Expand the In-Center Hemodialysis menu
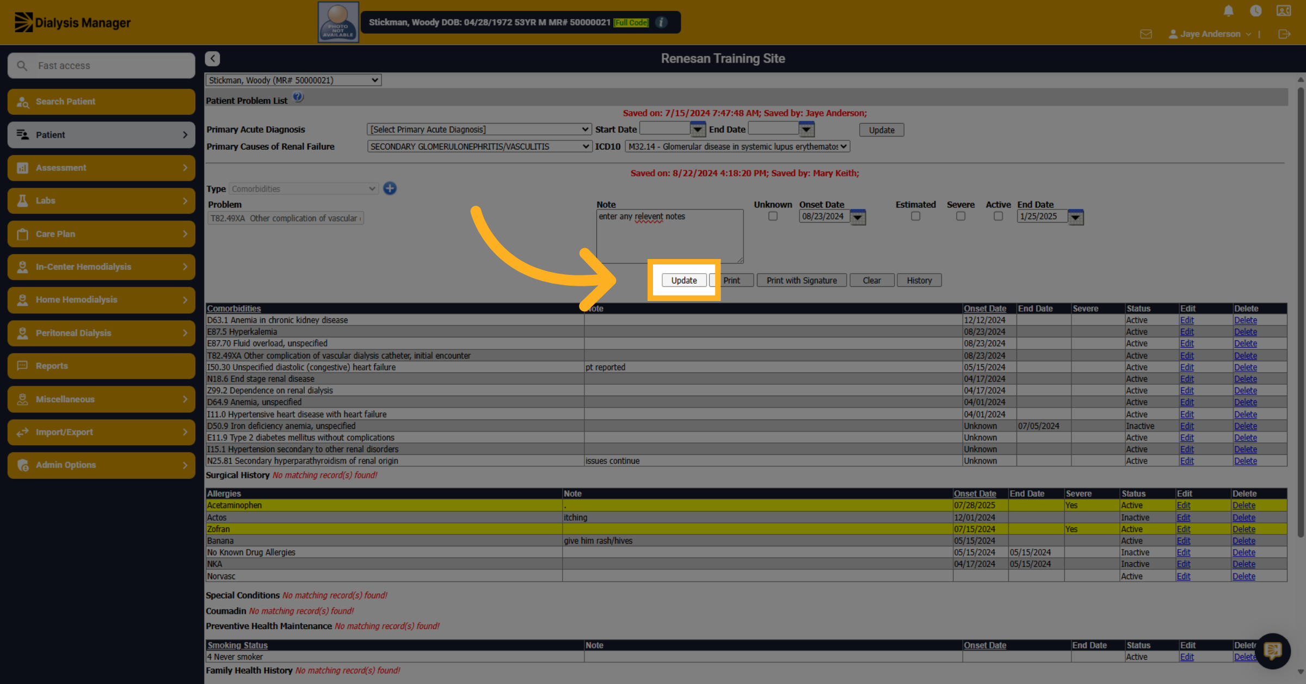 [x=101, y=267]
